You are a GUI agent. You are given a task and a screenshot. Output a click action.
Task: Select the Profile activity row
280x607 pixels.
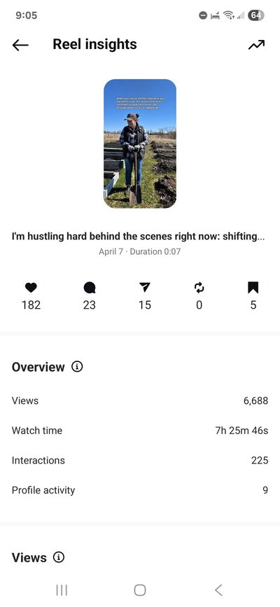pyautogui.click(x=140, y=490)
